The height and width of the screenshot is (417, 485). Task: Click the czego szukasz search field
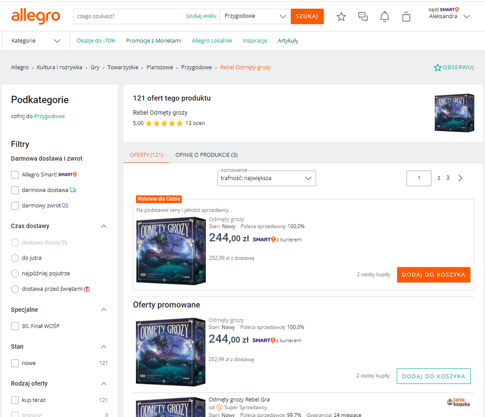coord(128,16)
